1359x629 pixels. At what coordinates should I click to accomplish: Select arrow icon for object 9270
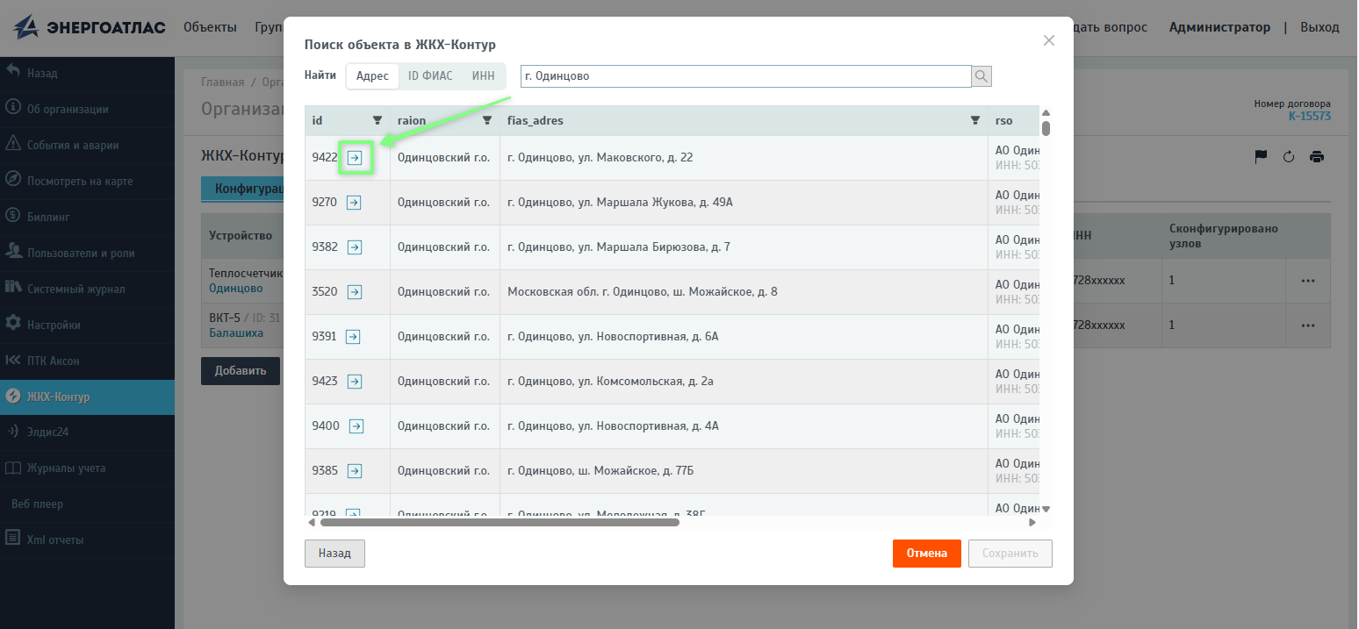tap(354, 203)
